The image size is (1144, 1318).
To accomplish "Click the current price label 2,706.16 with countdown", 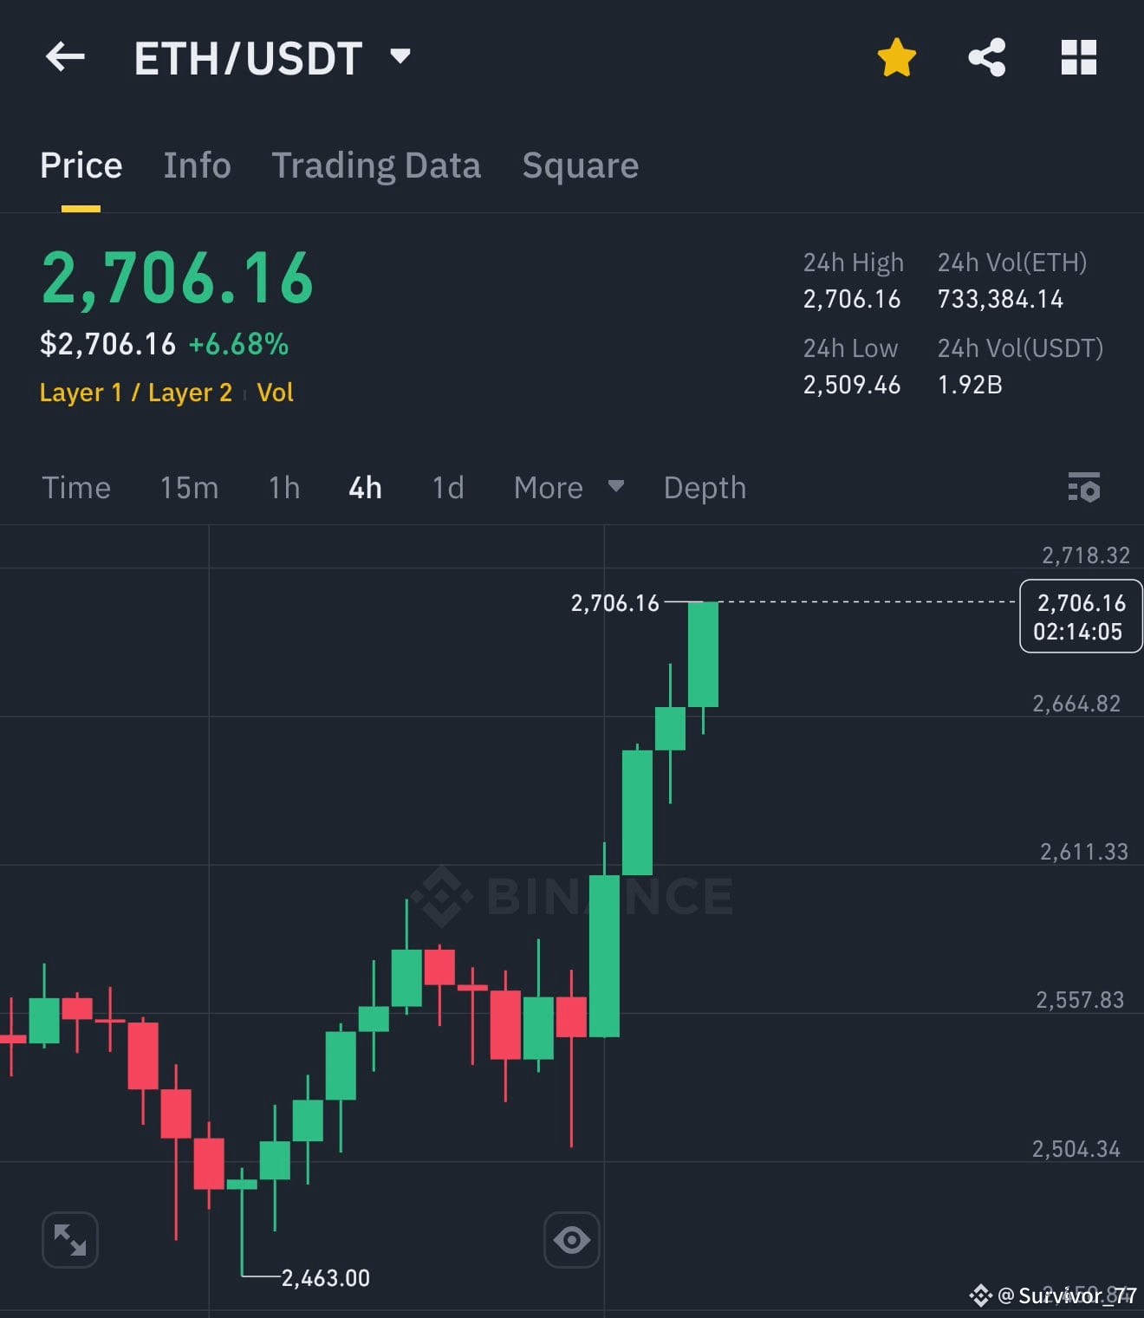I will pyautogui.click(x=1081, y=616).
